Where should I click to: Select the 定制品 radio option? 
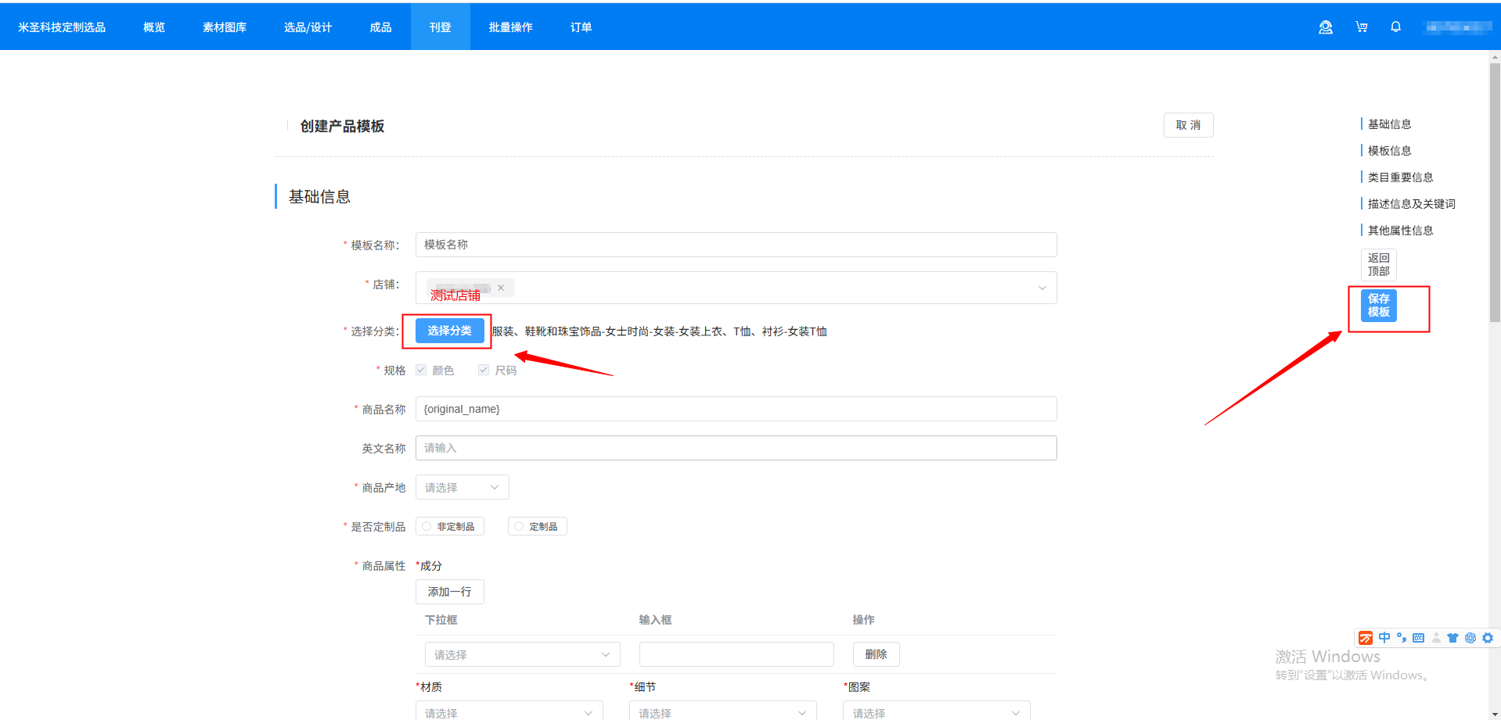click(x=520, y=526)
